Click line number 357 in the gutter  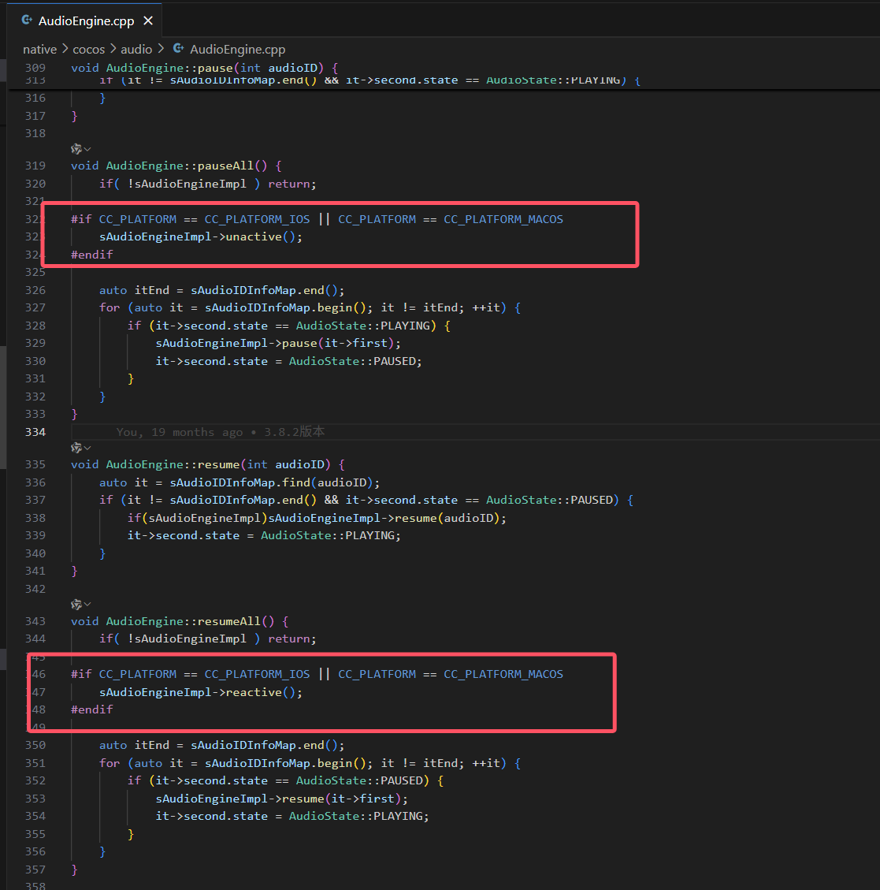pos(35,870)
